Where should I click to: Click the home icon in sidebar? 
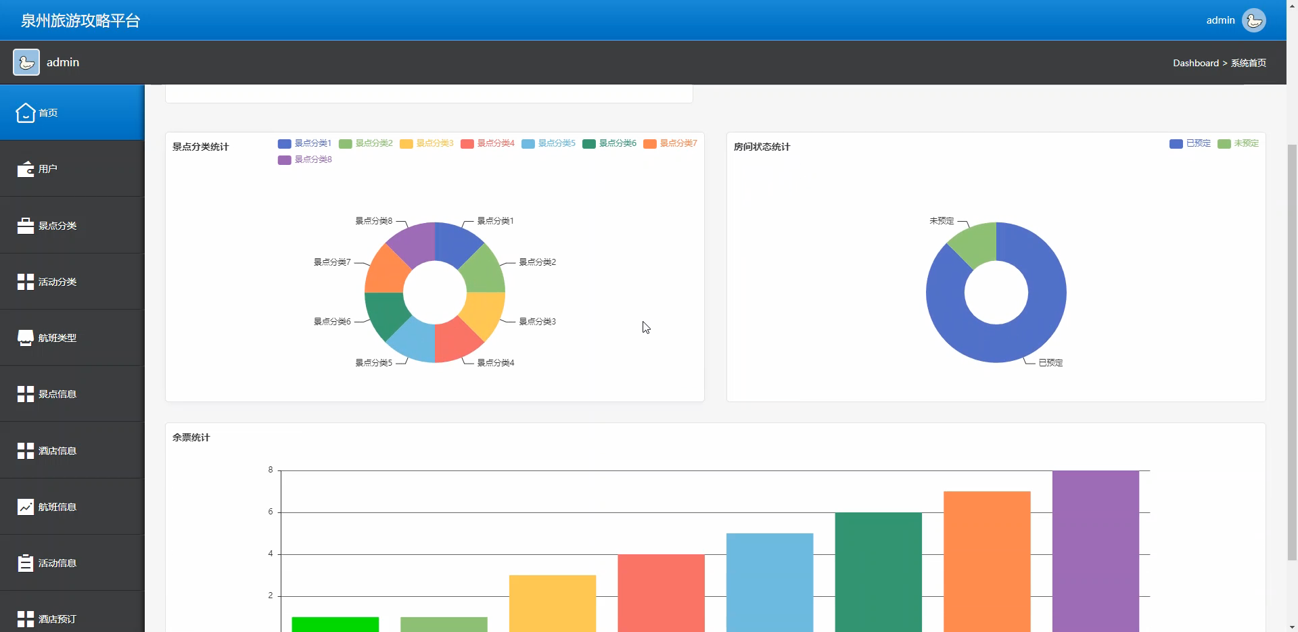click(x=26, y=112)
